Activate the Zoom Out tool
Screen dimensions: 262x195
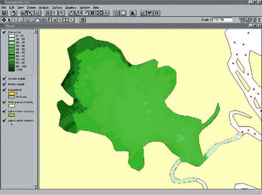[x=32, y=20]
